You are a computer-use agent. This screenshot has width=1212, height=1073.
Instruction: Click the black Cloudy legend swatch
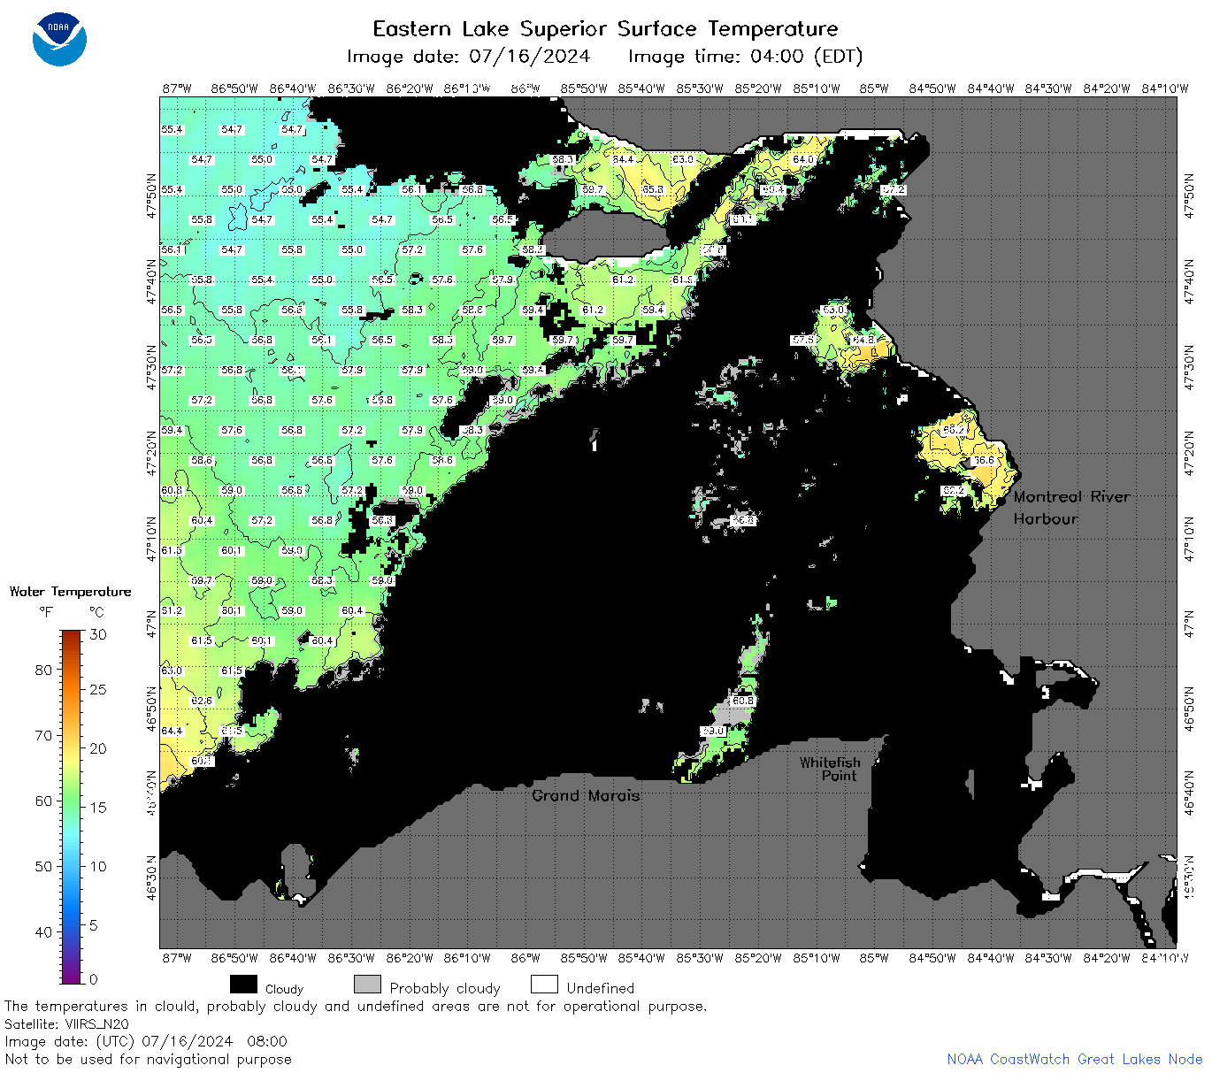[x=243, y=985]
